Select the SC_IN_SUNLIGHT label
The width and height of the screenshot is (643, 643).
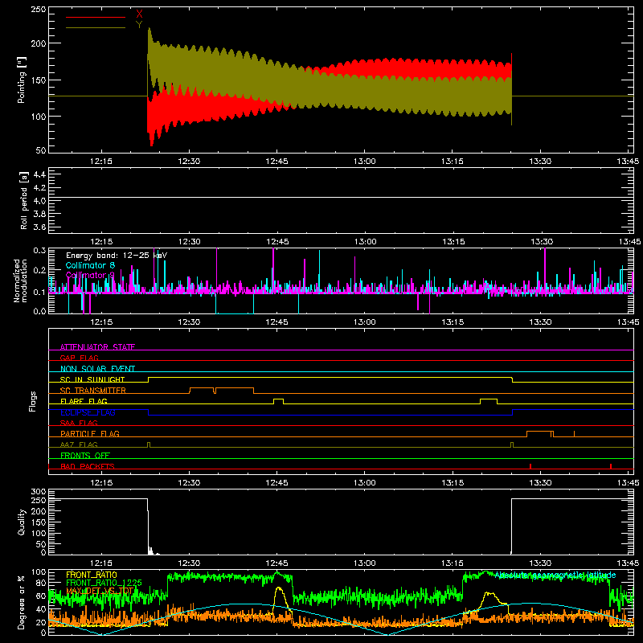pos(92,379)
